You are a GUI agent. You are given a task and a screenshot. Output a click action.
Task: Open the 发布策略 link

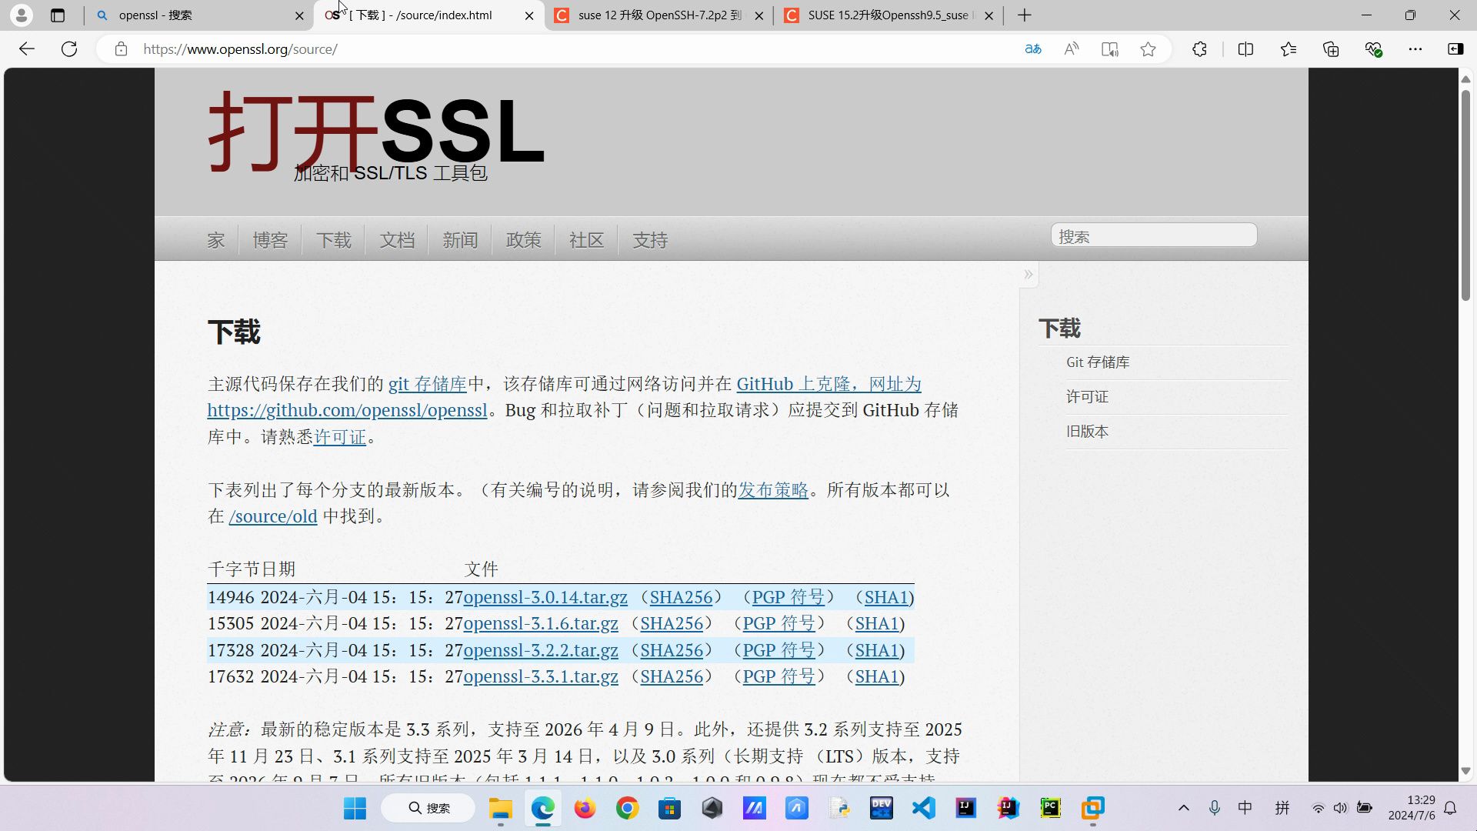point(773,490)
